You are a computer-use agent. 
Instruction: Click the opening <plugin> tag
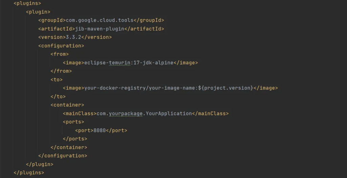38,12
